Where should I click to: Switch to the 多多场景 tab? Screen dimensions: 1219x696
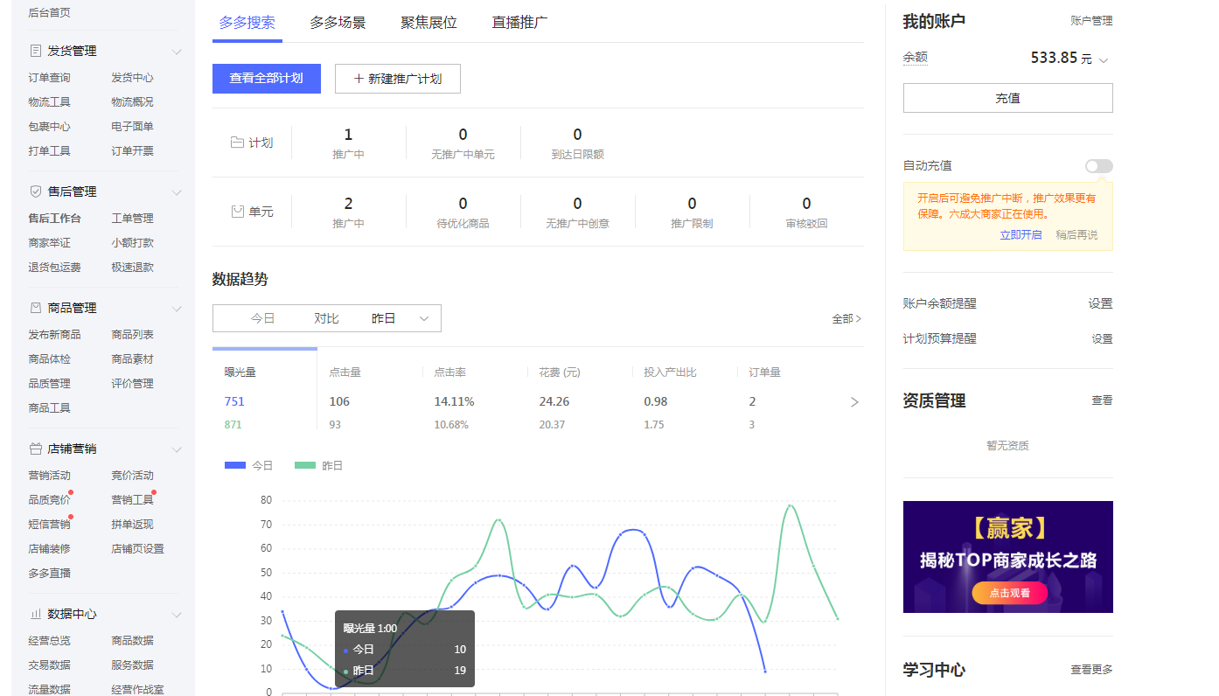point(338,23)
